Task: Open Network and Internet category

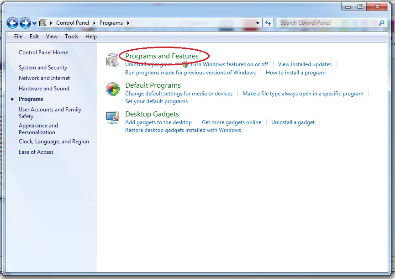Action: (44, 78)
